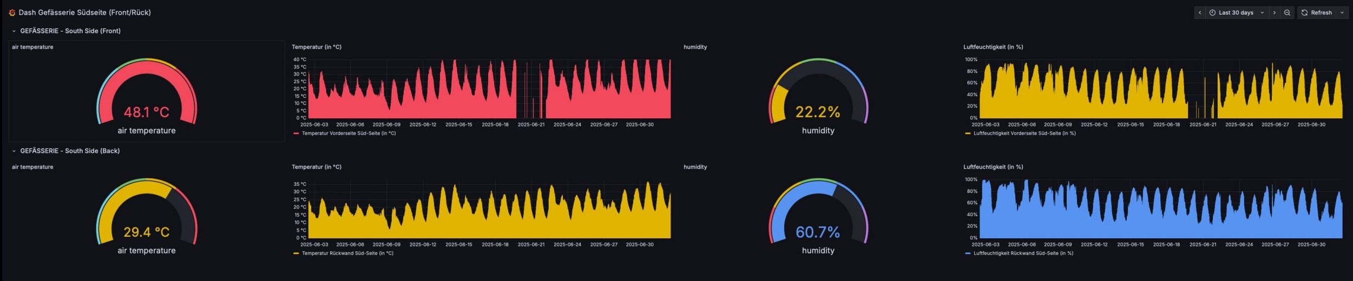Collapse the South Side (Front) row
Viewport: 1353px width, 281px height.
tap(14, 31)
